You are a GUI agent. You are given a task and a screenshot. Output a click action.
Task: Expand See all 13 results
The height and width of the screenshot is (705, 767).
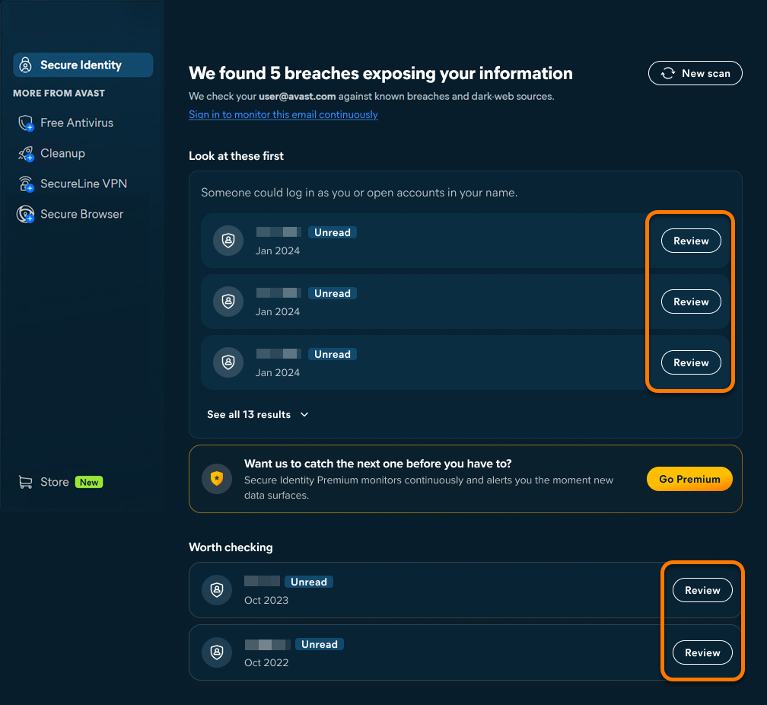[x=258, y=414]
